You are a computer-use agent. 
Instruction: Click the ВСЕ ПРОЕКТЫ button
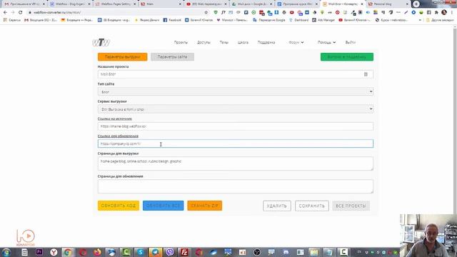coord(351,206)
